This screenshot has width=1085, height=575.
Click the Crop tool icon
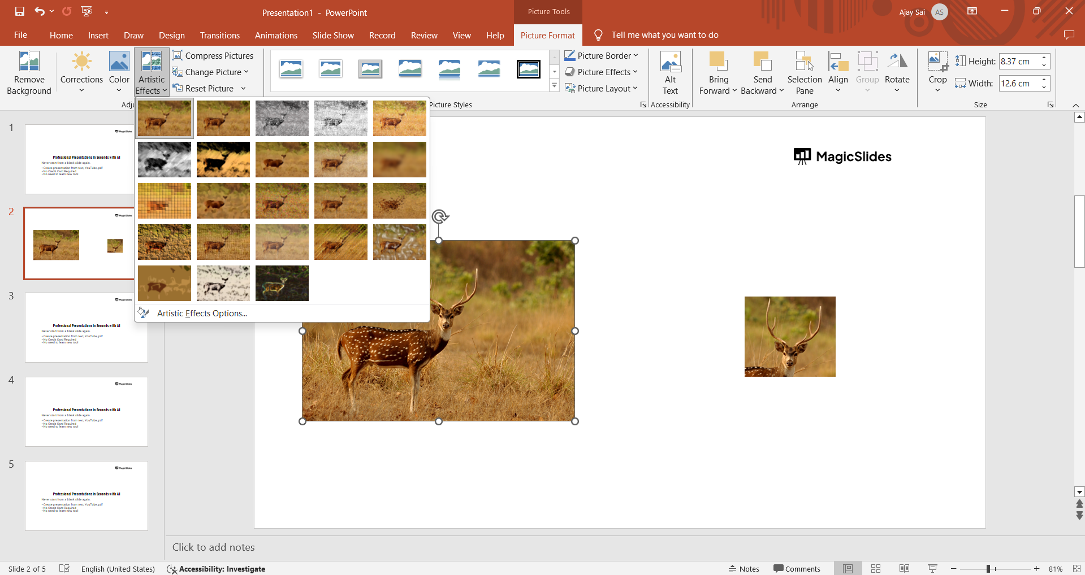click(x=937, y=61)
